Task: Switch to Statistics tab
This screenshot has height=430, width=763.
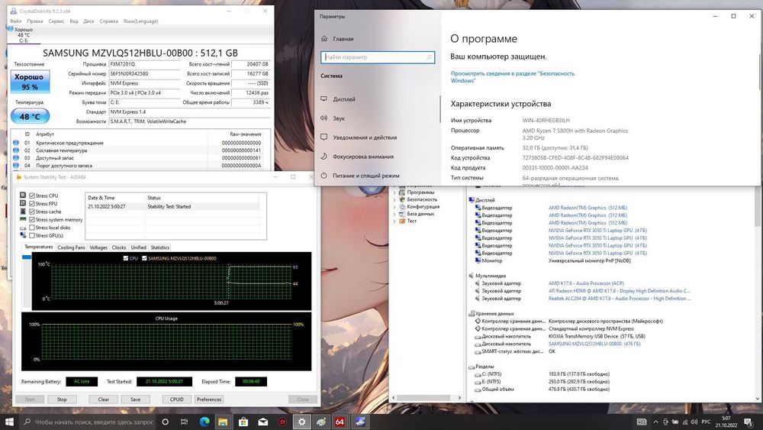Action: click(x=159, y=247)
